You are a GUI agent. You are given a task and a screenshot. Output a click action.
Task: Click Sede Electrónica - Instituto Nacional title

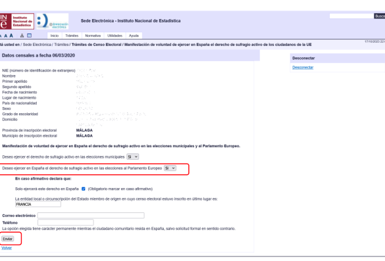click(x=130, y=21)
